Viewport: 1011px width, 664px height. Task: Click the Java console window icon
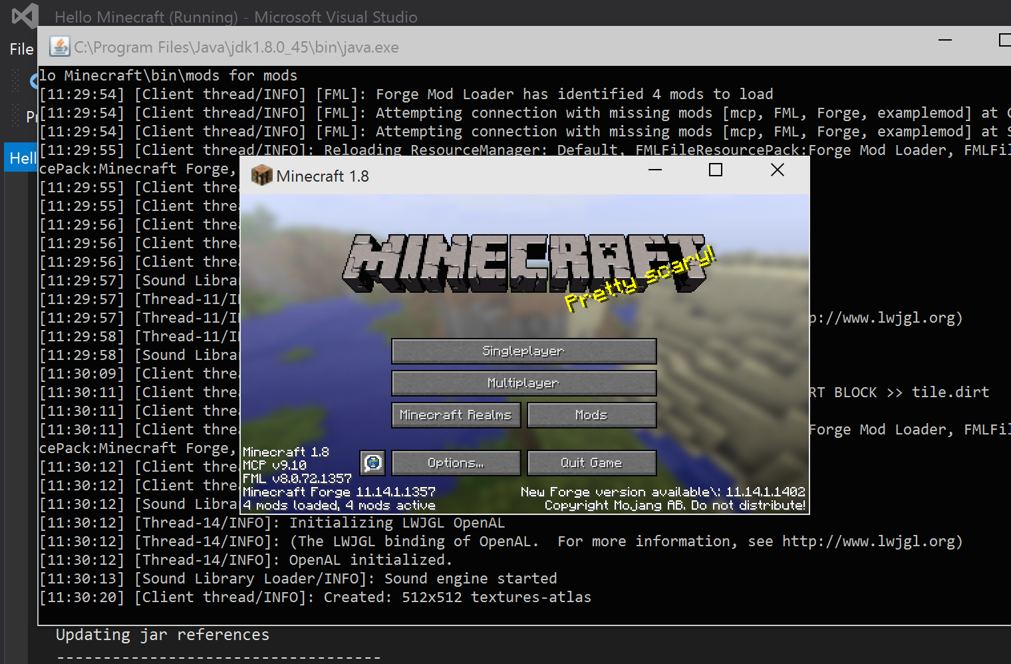60,47
